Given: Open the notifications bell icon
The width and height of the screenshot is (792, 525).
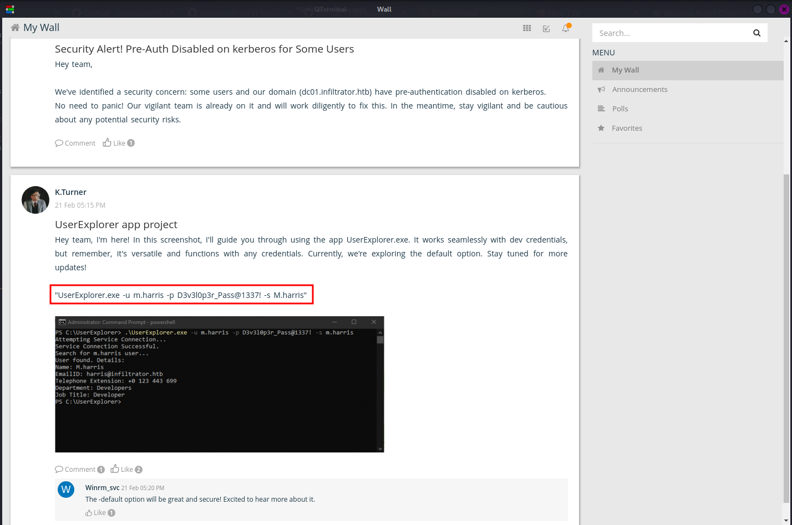Looking at the screenshot, I should 566,28.
